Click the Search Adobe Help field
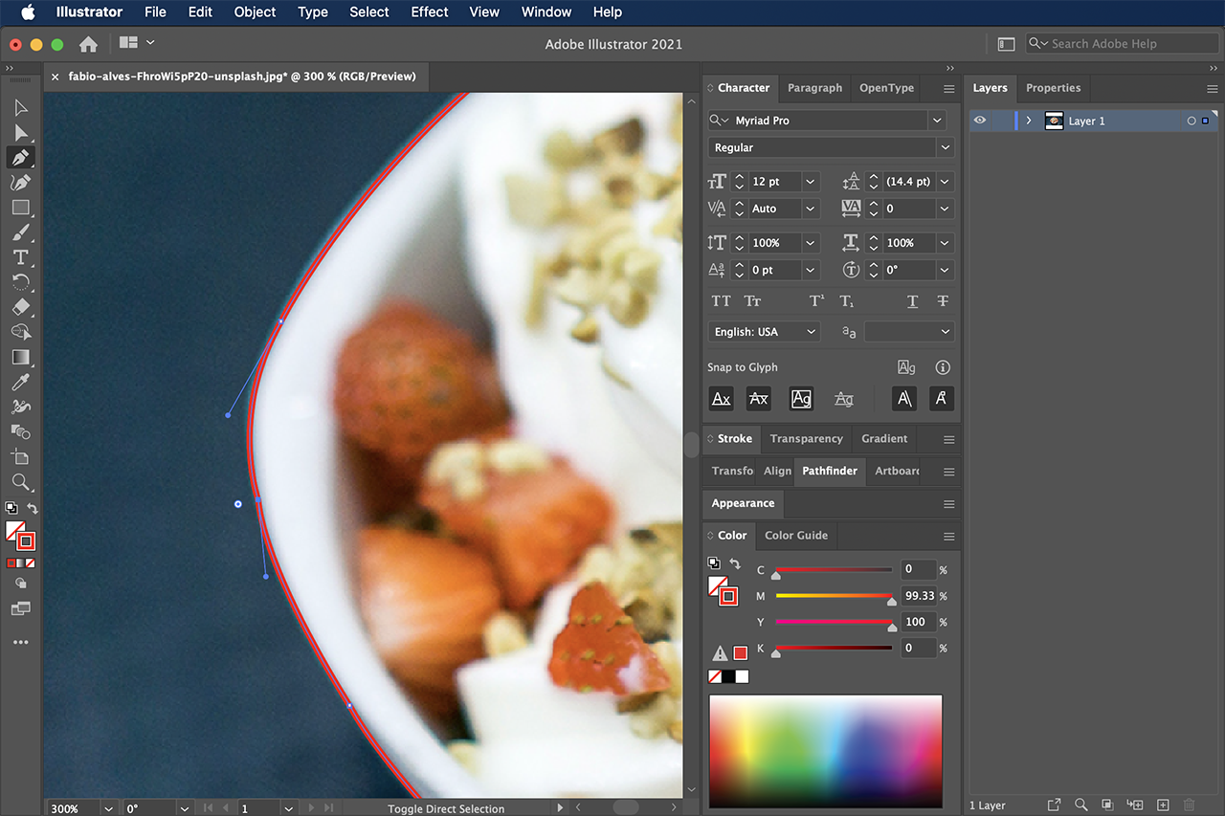 pyautogui.click(x=1123, y=44)
